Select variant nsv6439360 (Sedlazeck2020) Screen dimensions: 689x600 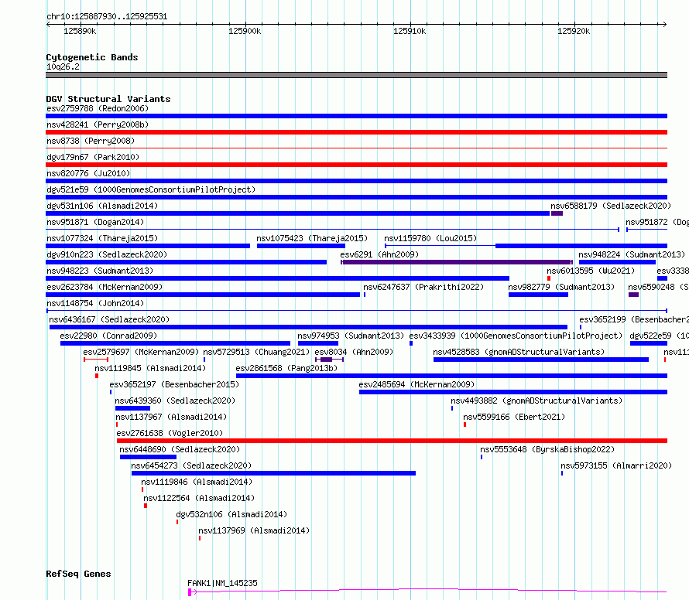pos(175,401)
